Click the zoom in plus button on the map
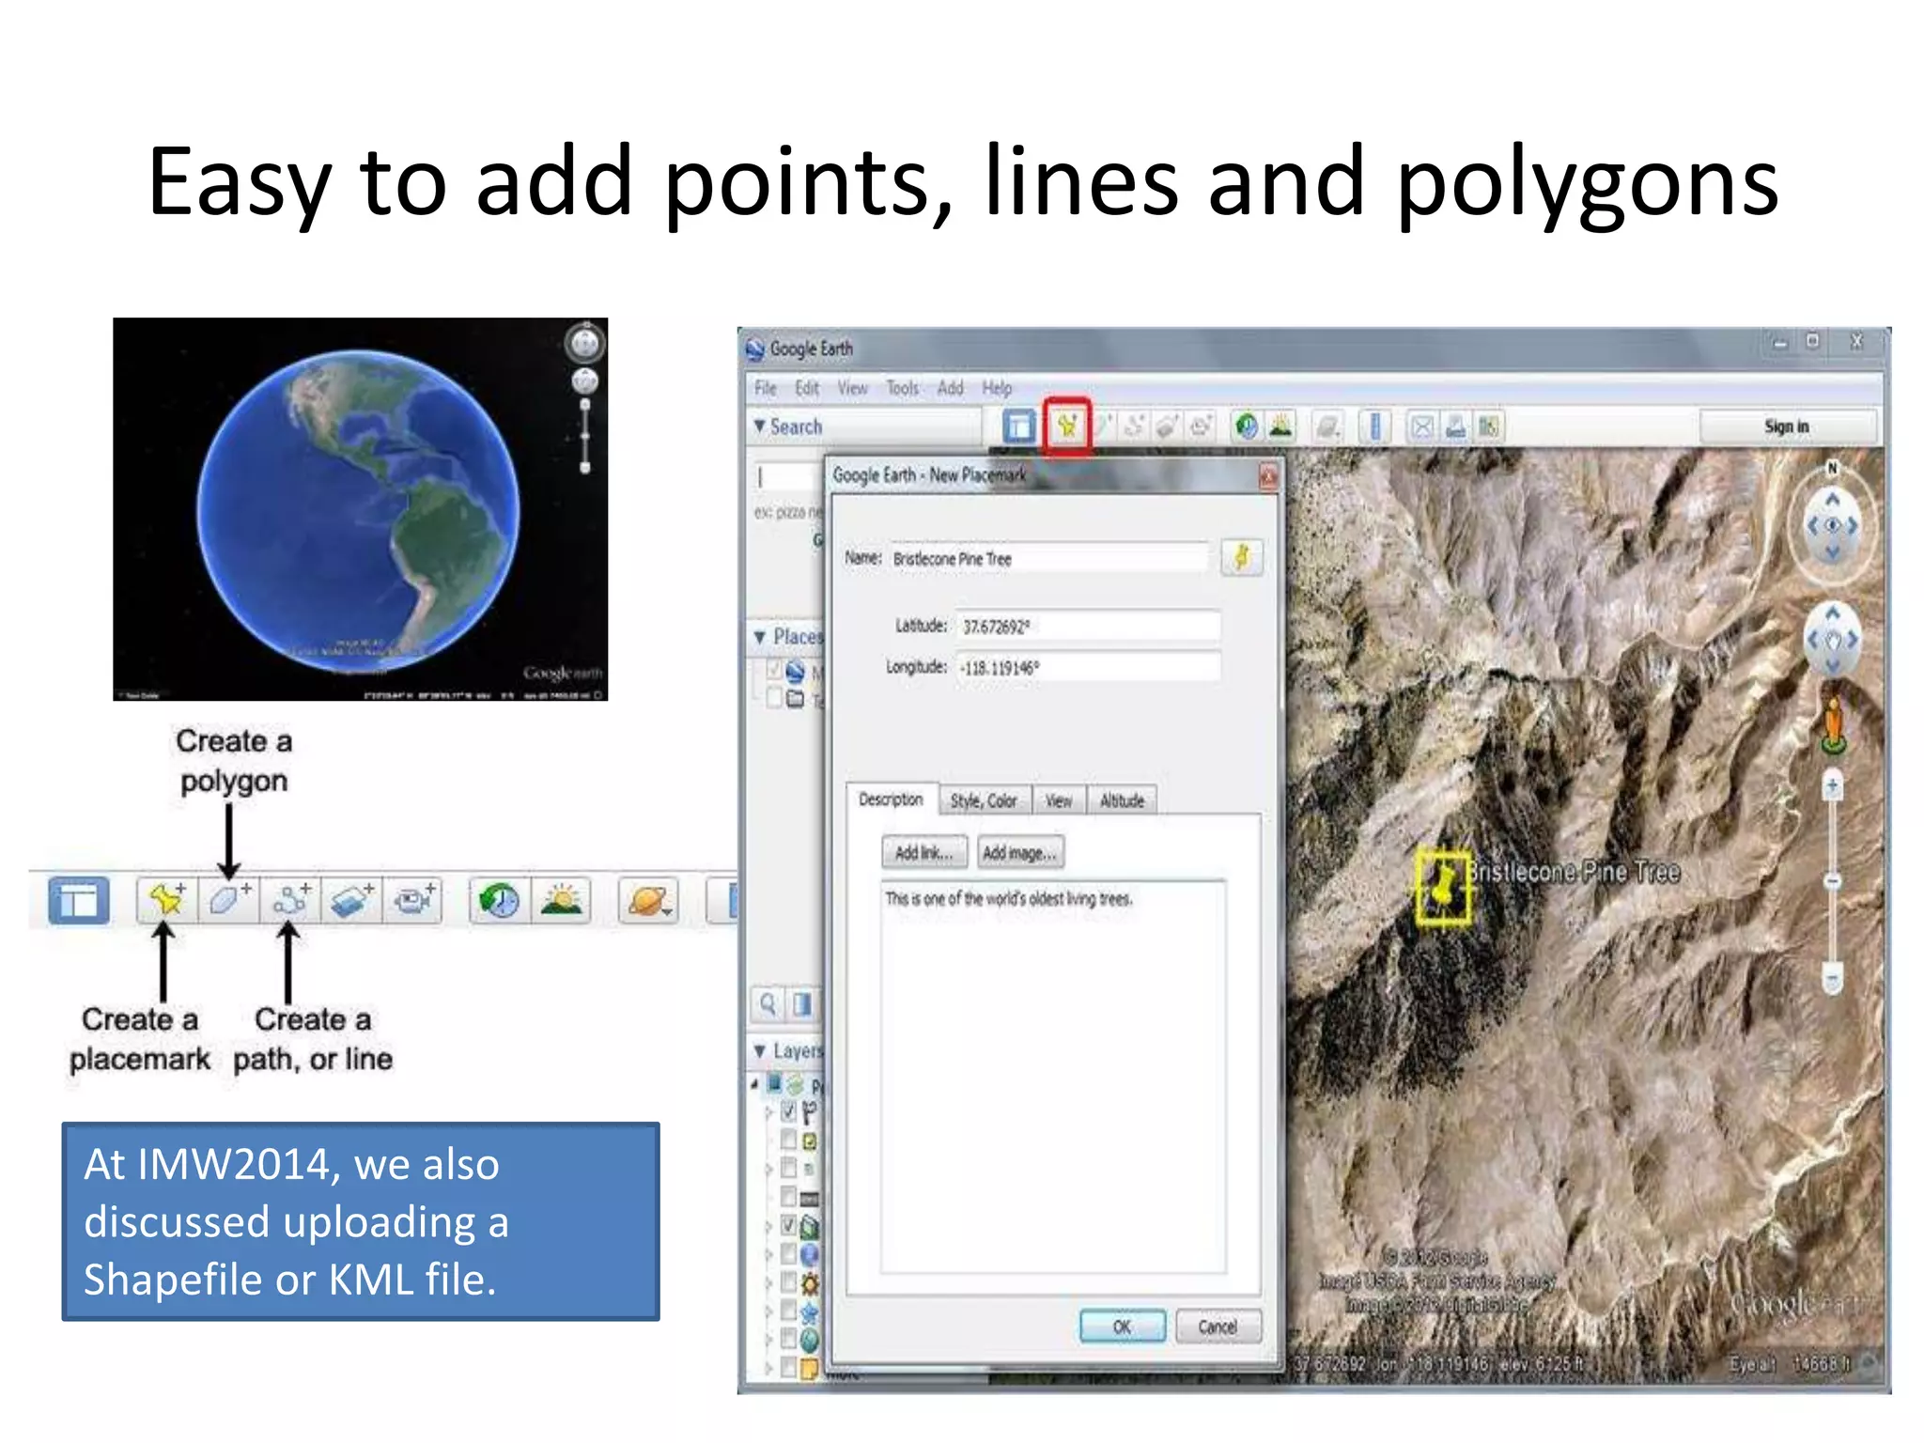The width and height of the screenshot is (1924, 1443). (x=1832, y=785)
